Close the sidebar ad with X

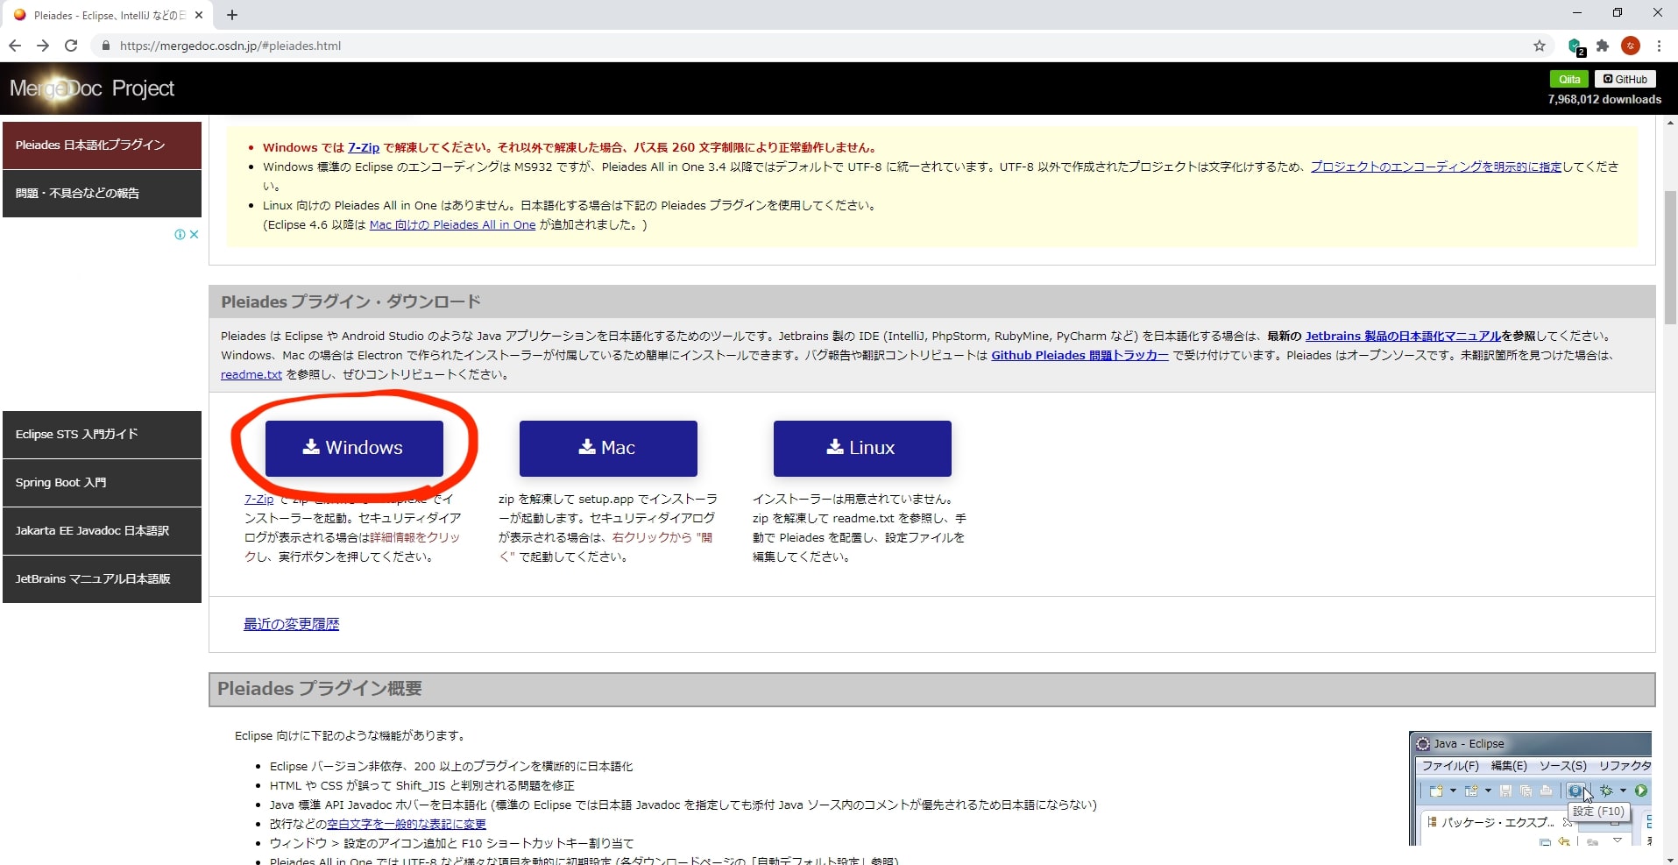point(195,235)
